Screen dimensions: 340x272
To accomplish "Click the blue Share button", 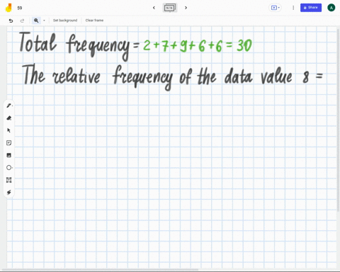I will [311, 8].
